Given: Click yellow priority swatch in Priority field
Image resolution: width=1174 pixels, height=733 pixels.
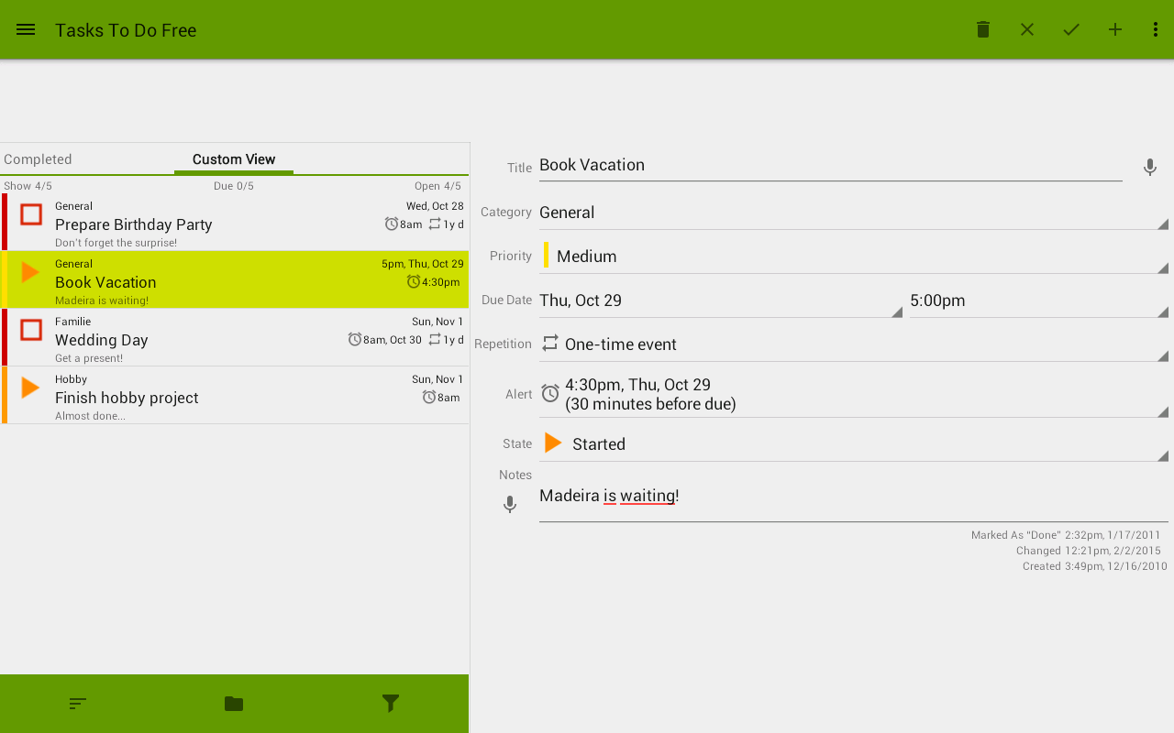Looking at the screenshot, I should click(x=546, y=255).
